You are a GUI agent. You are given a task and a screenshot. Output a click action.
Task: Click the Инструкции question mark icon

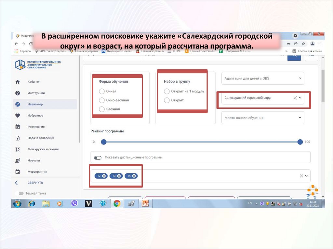pos(18,93)
